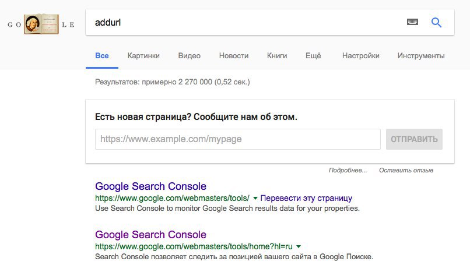Select the Все results tab

click(102, 56)
